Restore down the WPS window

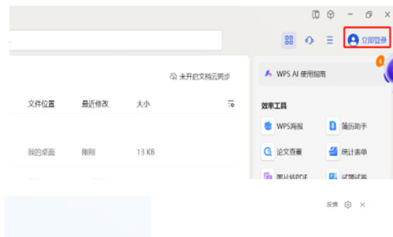coord(369,15)
